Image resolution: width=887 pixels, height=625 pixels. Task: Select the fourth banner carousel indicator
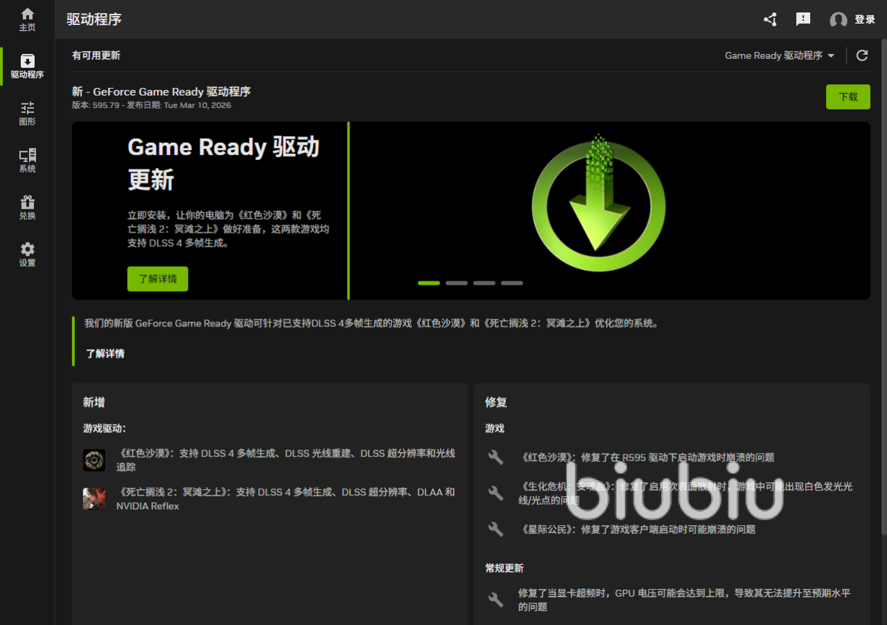click(512, 283)
